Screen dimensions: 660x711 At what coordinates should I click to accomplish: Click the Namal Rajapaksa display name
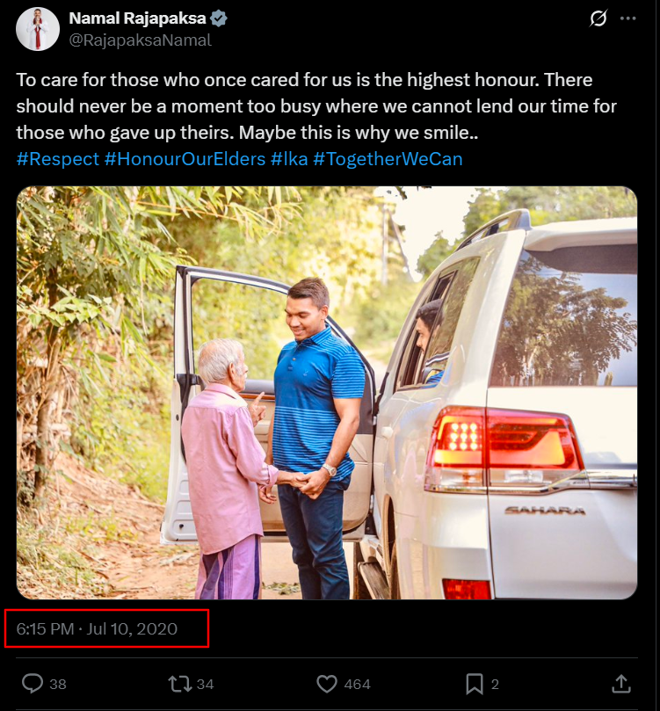point(139,18)
